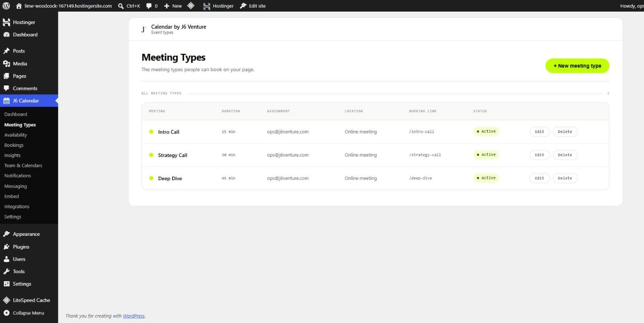This screenshot has height=323, width=644.
Task: Click the /strategy-call booking link
Action: pyautogui.click(x=425, y=155)
